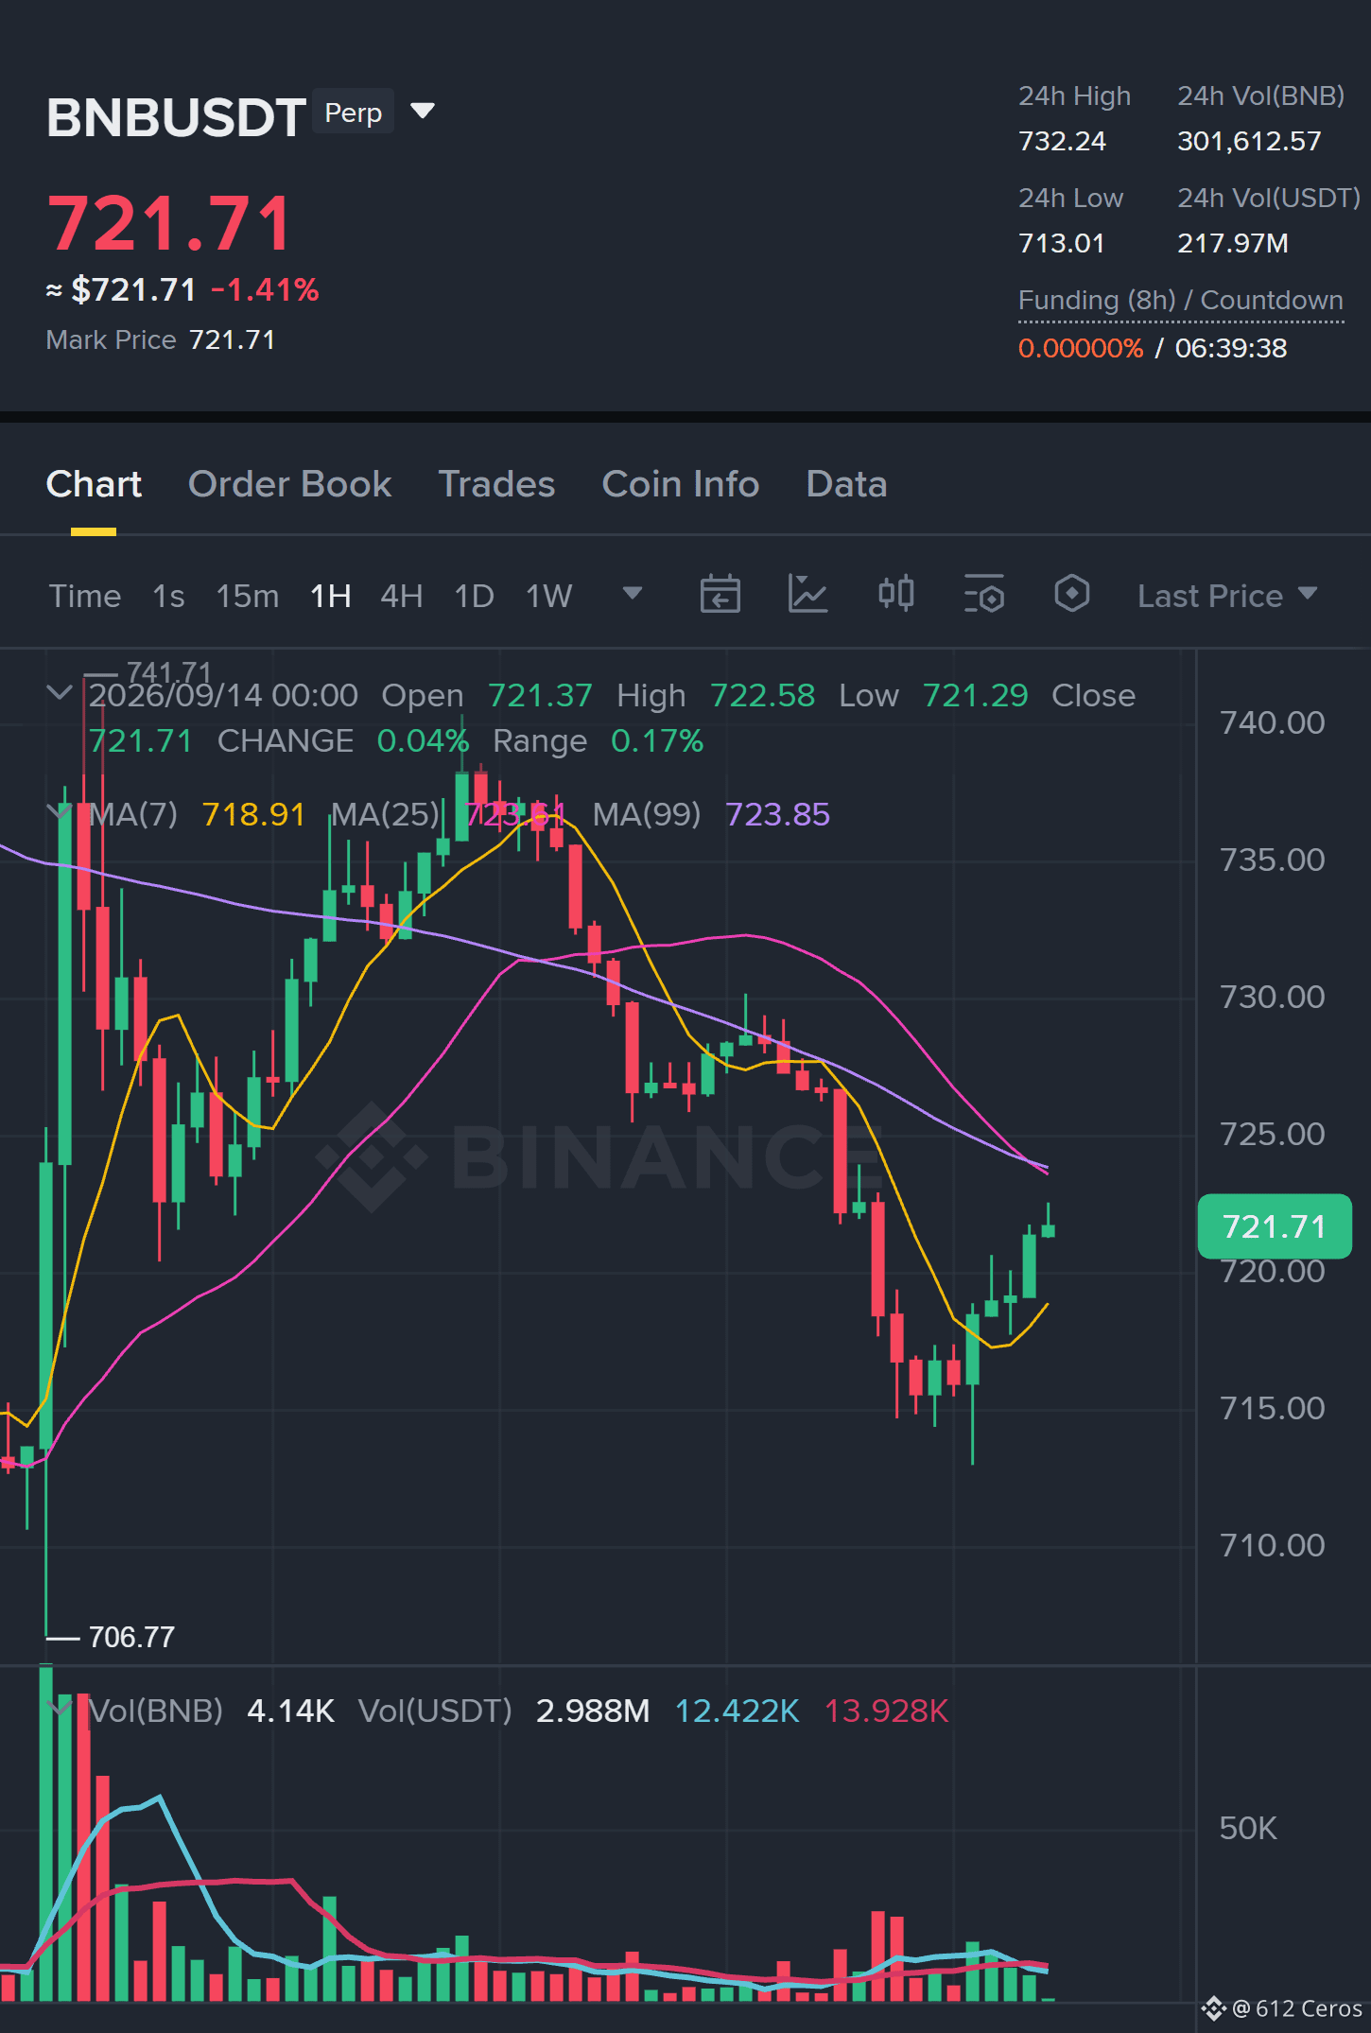
Task: Open the chart settings list icon
Action: tap(983, 595)
